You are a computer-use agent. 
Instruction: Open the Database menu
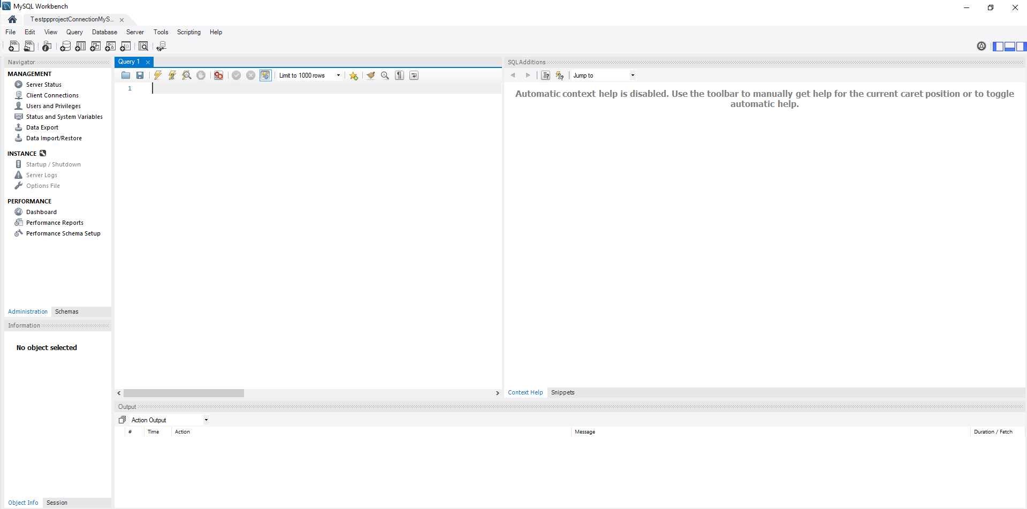point(104,32)
